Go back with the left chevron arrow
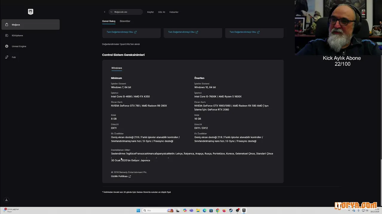The width and height of the screenshot is (382, 214). click(x=104, y=12)
